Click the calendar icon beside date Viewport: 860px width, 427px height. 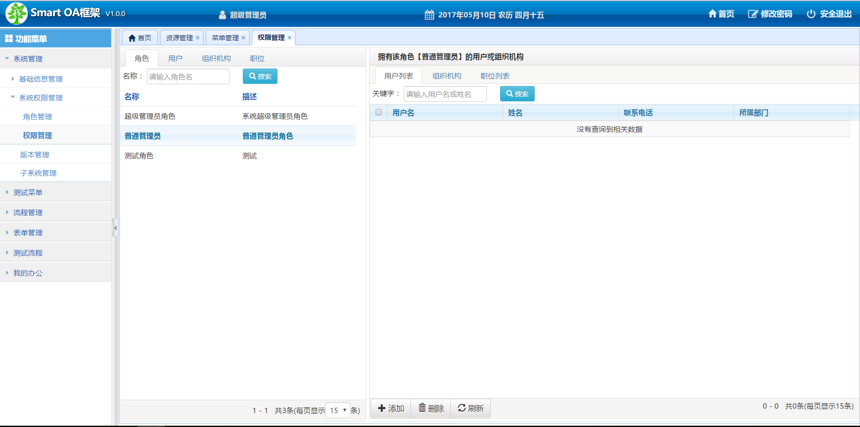point(429,15)
